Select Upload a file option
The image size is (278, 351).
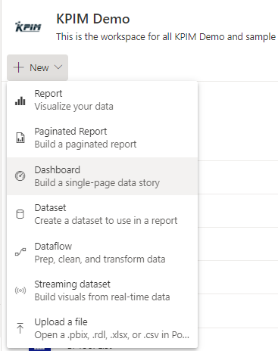click(x=102, y=328)
